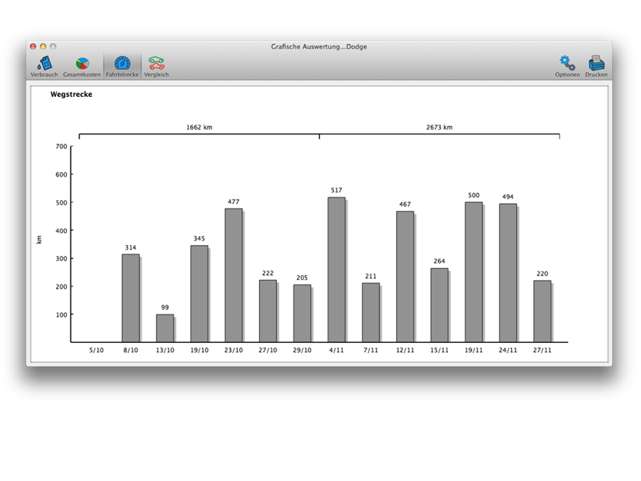This screenshot has width=641, height=481.
Task: Open Optionen gear settings
Action: coord(567,65)
